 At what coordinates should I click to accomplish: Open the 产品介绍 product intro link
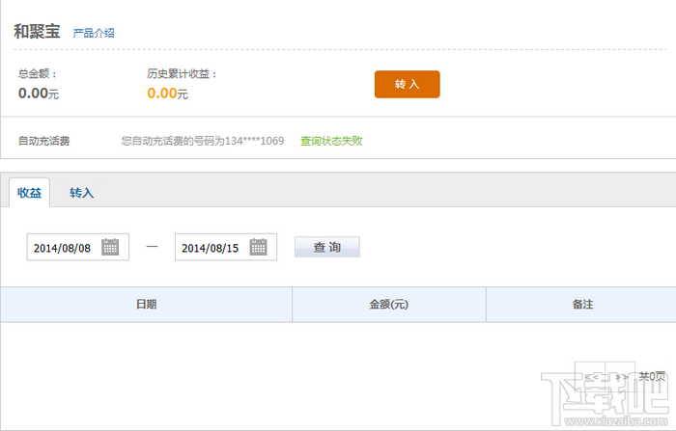click(94, 33)
